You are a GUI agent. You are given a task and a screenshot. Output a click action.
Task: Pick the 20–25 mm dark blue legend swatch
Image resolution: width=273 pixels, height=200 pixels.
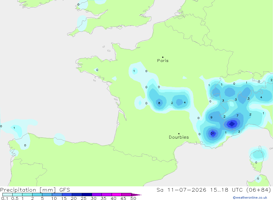tap(77, 195)
